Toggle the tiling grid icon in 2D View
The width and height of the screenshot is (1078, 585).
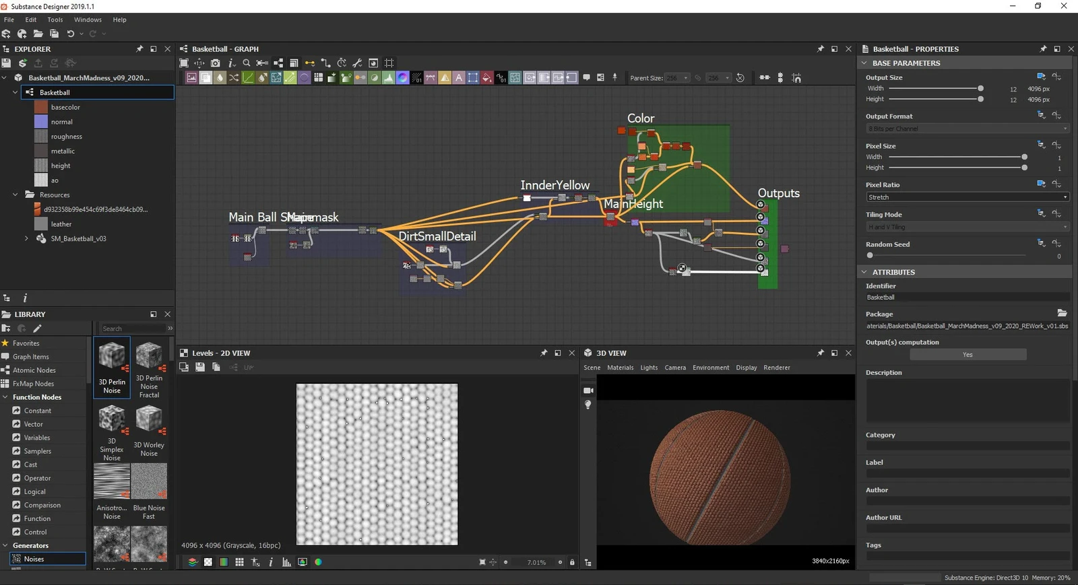tap(239, 562)
